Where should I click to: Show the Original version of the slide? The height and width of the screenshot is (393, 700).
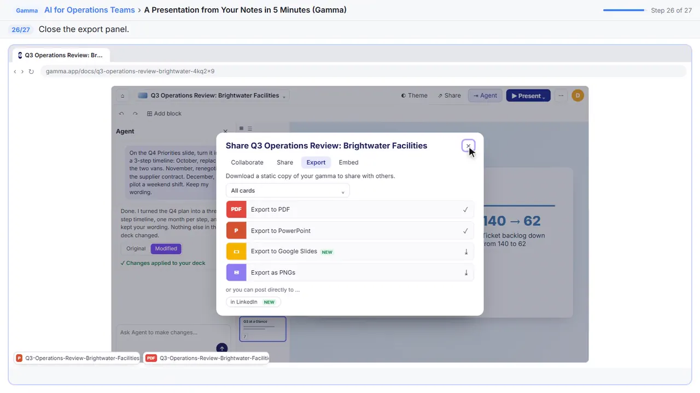[x=136, y=248]
